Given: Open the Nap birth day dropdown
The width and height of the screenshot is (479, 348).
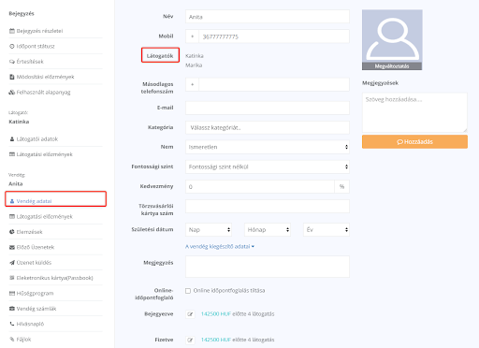Looking at the screenshot, I should 209,230.
